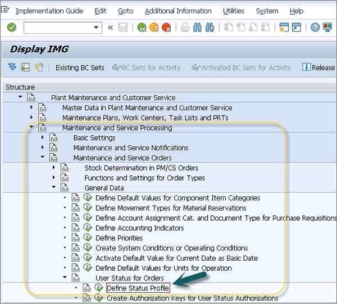Screen dimensions: 337x304
Task: Open the Help menu
Action: coord(297,11)
